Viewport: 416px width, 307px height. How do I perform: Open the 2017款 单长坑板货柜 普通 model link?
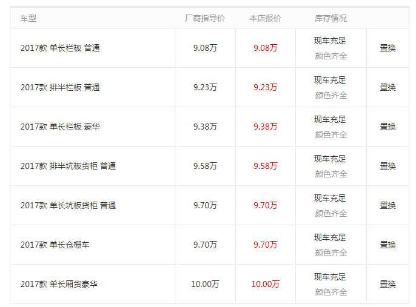click(x=68, y=205)
